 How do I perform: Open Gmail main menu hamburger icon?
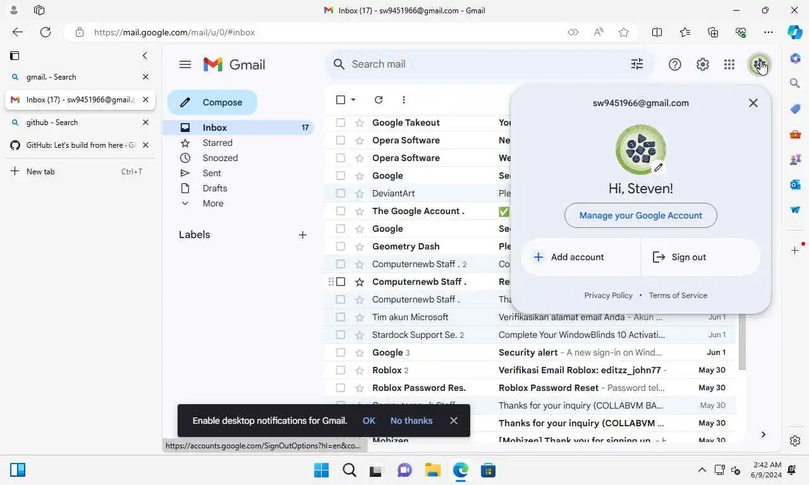[x=185, y=64]
